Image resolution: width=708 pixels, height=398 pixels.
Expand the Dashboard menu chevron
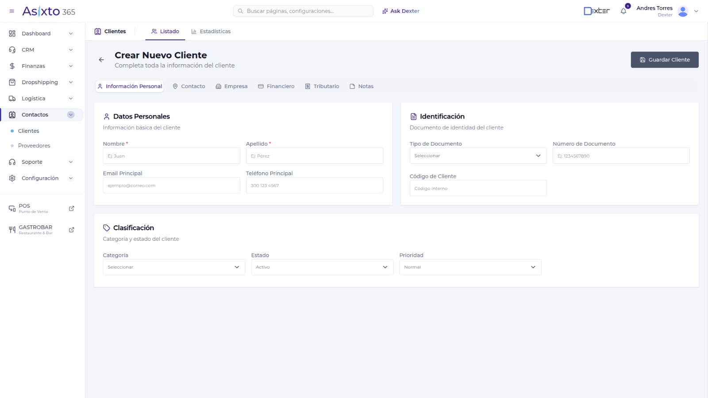point(71,34)
